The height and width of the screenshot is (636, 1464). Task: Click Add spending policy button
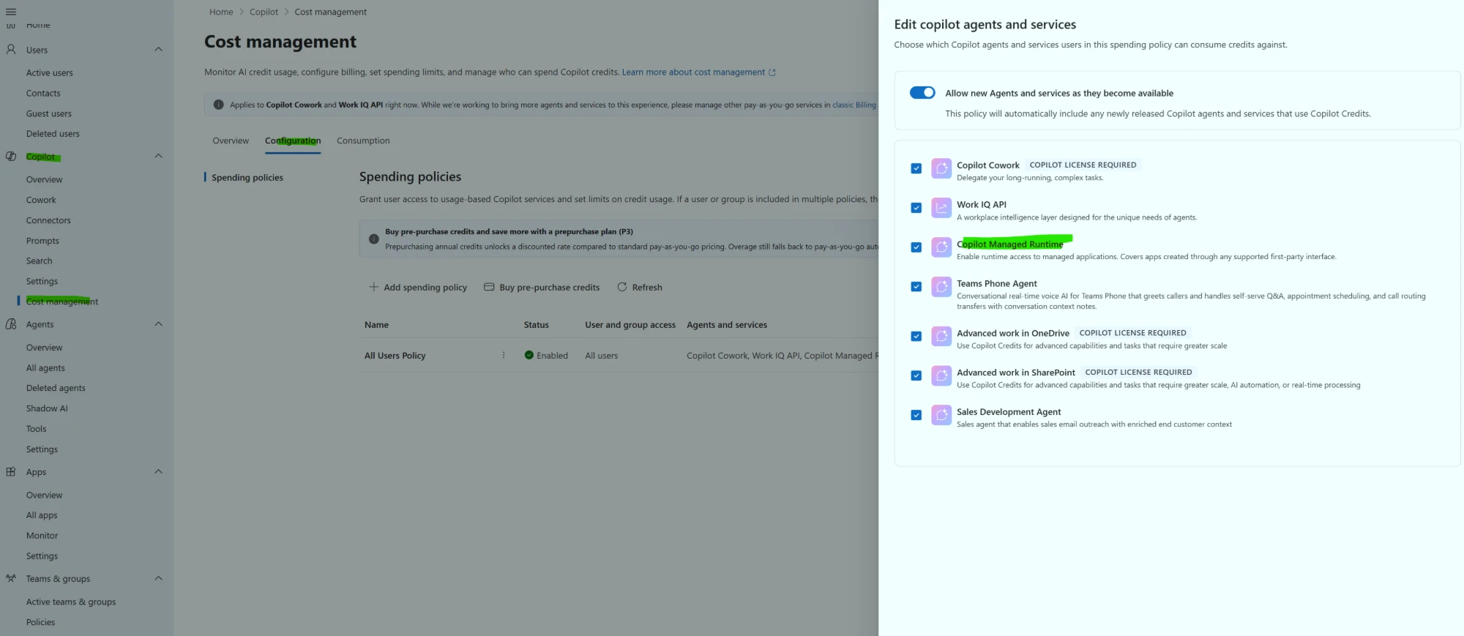point(417,288)
